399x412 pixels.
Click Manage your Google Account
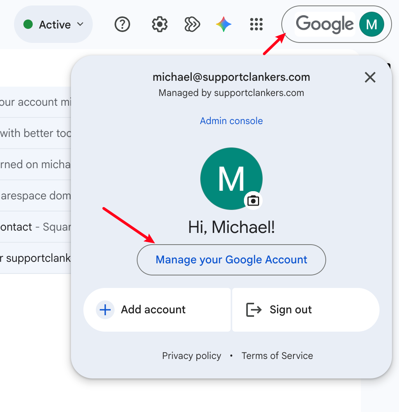pyautogui.click(x=231, y=260)
